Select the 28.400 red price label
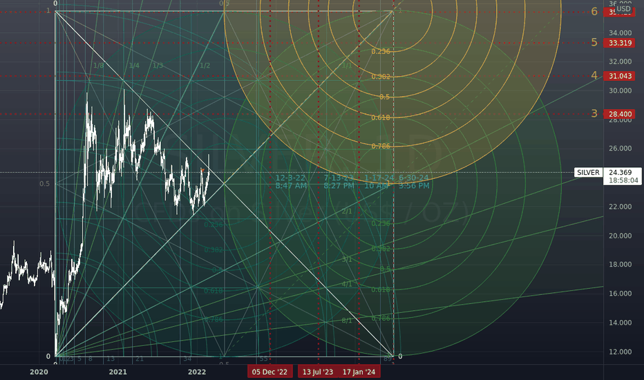Viewport: 644px width, 380px height. coord(620,114)
